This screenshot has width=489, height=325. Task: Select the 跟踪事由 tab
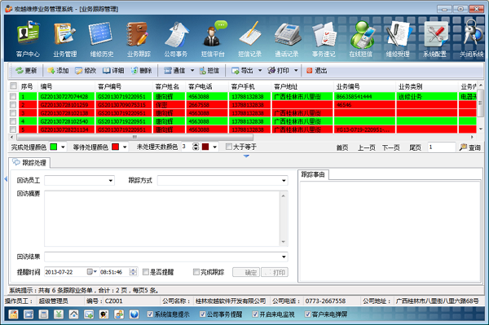[313, 175]
